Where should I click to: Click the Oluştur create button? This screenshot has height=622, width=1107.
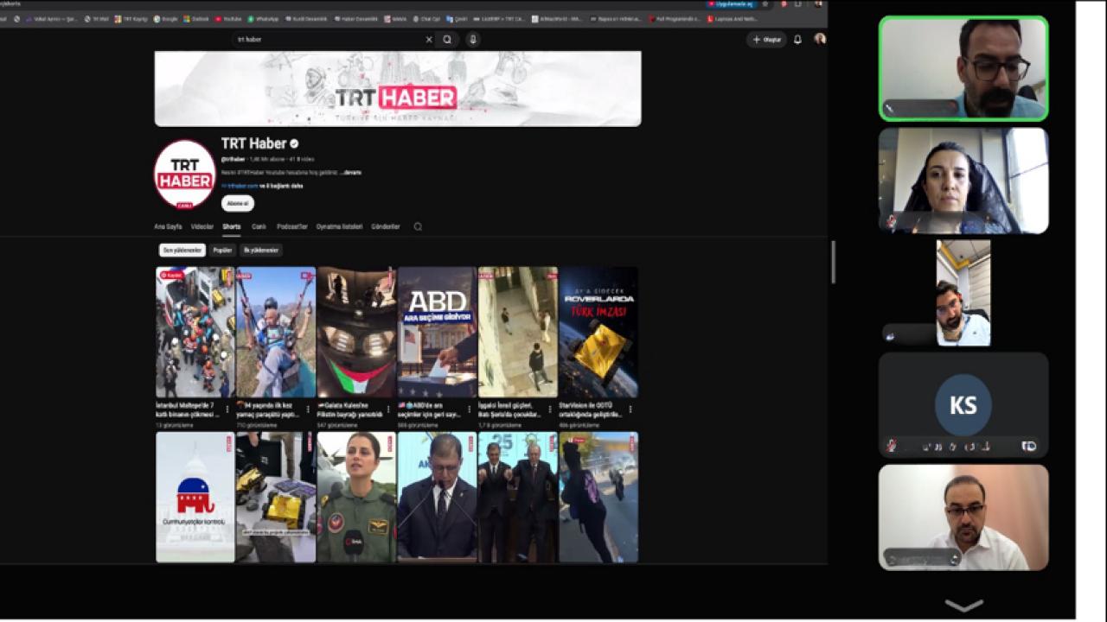pyautogui.click(x=767, y=40)
